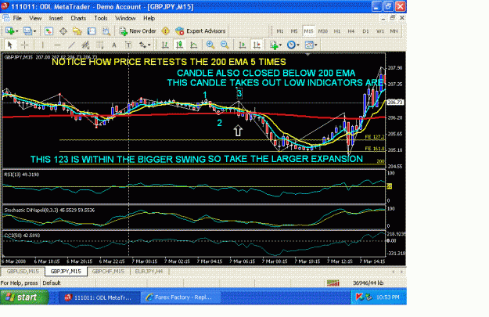Select the Equidistant Channel tool

[86, 45]
